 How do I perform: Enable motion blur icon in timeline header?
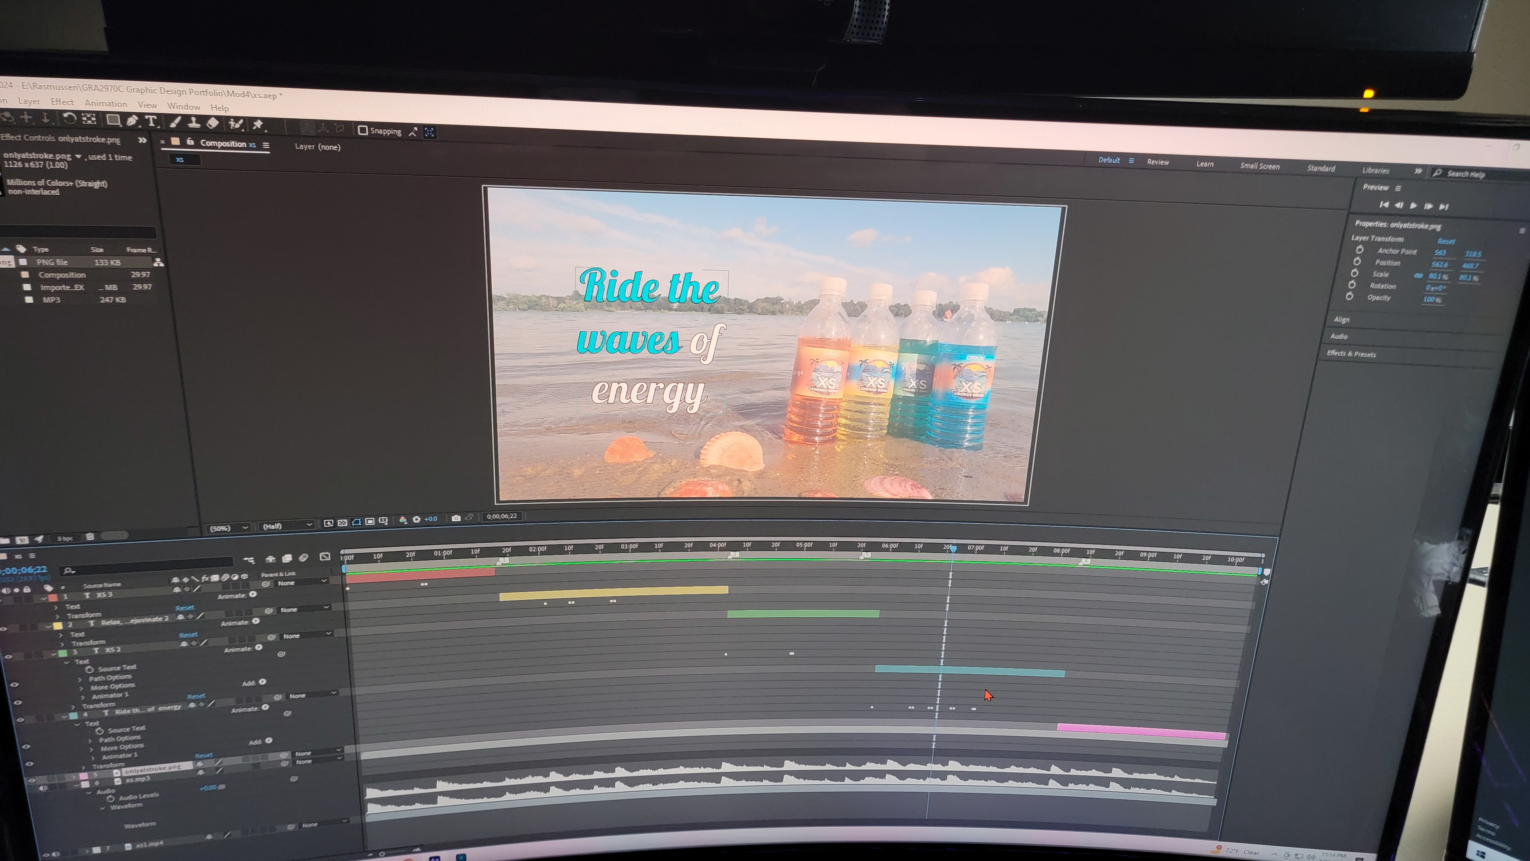coord(303,558)
